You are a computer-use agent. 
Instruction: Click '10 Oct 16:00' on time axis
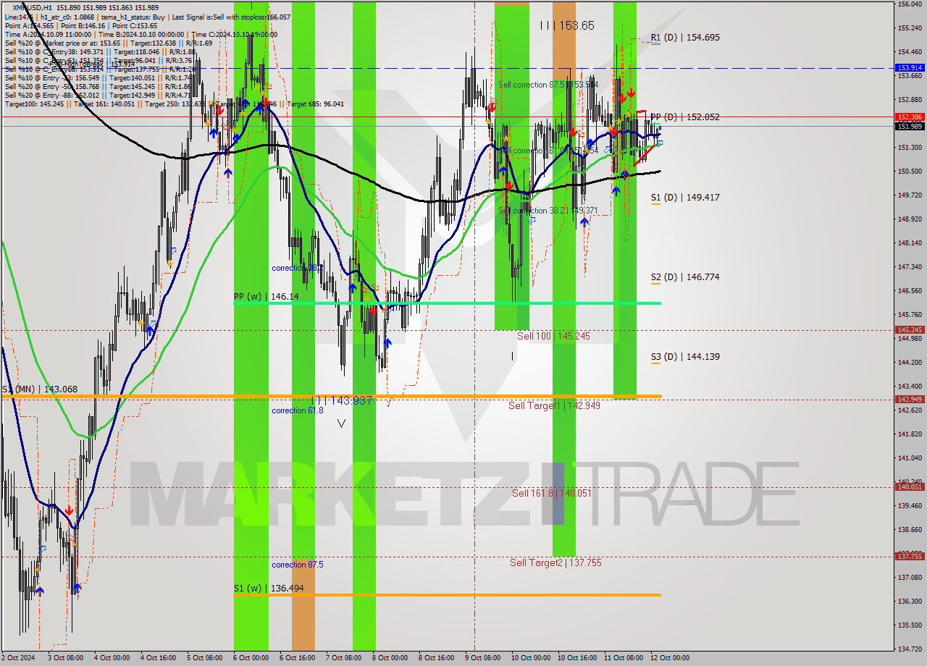[577, 658]
